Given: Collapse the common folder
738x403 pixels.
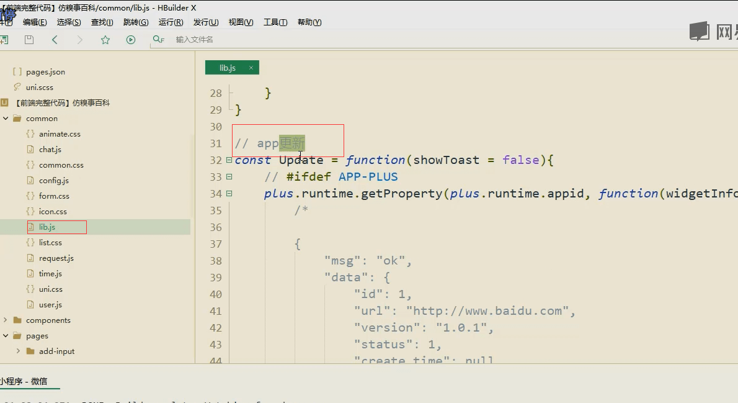Looking at the screenshot, I should (x=6, y=119).
